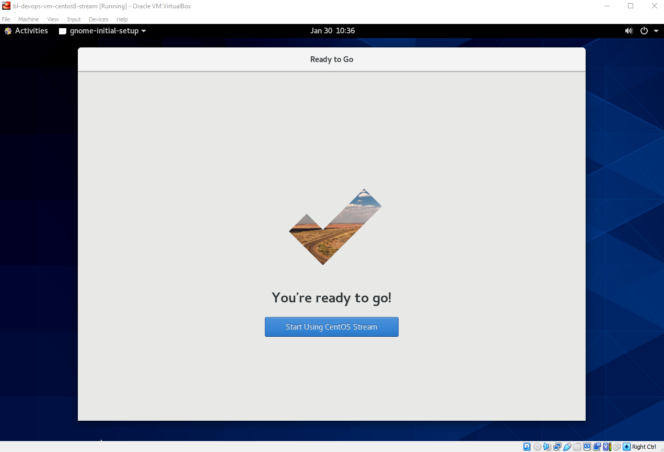Click the hard disk activity icon in status bar
The width and height of the screenshot is (664, 452).
pos(527,447)
